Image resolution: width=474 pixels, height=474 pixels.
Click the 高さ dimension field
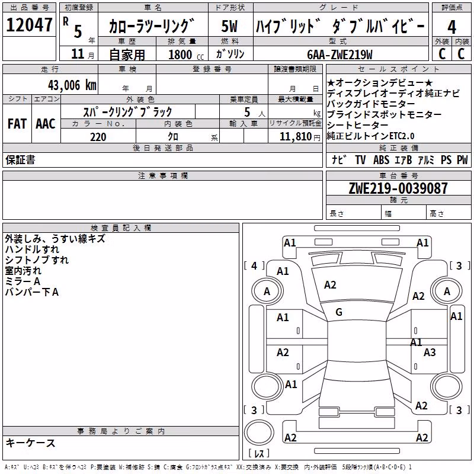click(x=449, y=213)
